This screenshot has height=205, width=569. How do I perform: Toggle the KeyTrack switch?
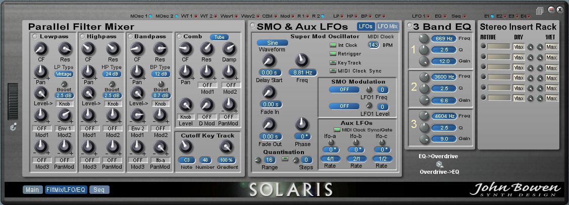pos(333,62)
